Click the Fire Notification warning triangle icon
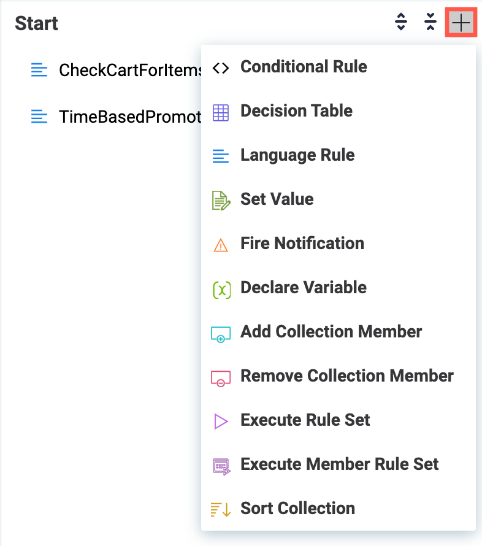The width and height of the screenshot is (482, 546). [x=221, y=245]
